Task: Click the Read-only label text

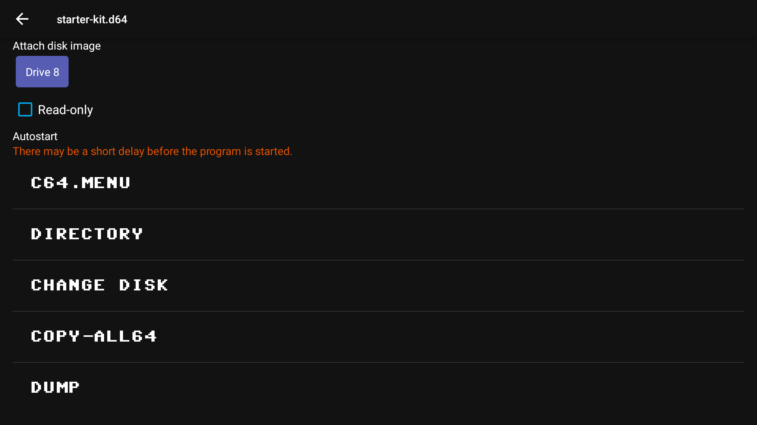Action: point(65,110)
